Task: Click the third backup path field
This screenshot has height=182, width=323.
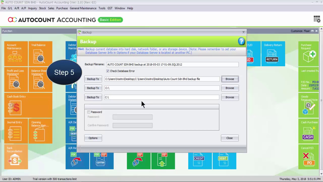Action: click(x=162, y=97)
